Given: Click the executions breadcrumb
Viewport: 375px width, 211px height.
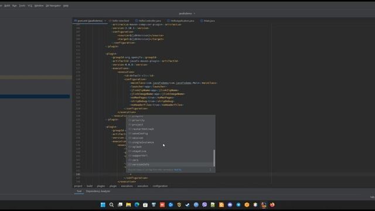Looking at the screenshot, I should pyautogui.click(x=127, y=186).
